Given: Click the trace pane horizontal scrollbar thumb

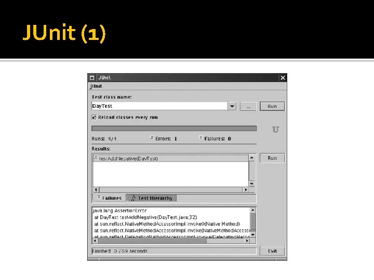Looking at the screenshot, I should click(153, 241).
